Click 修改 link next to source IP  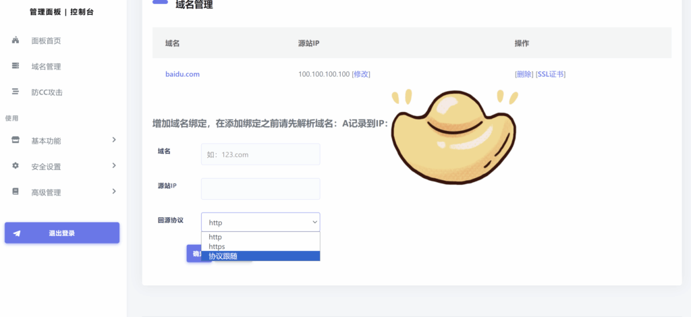tap(361, 74)
